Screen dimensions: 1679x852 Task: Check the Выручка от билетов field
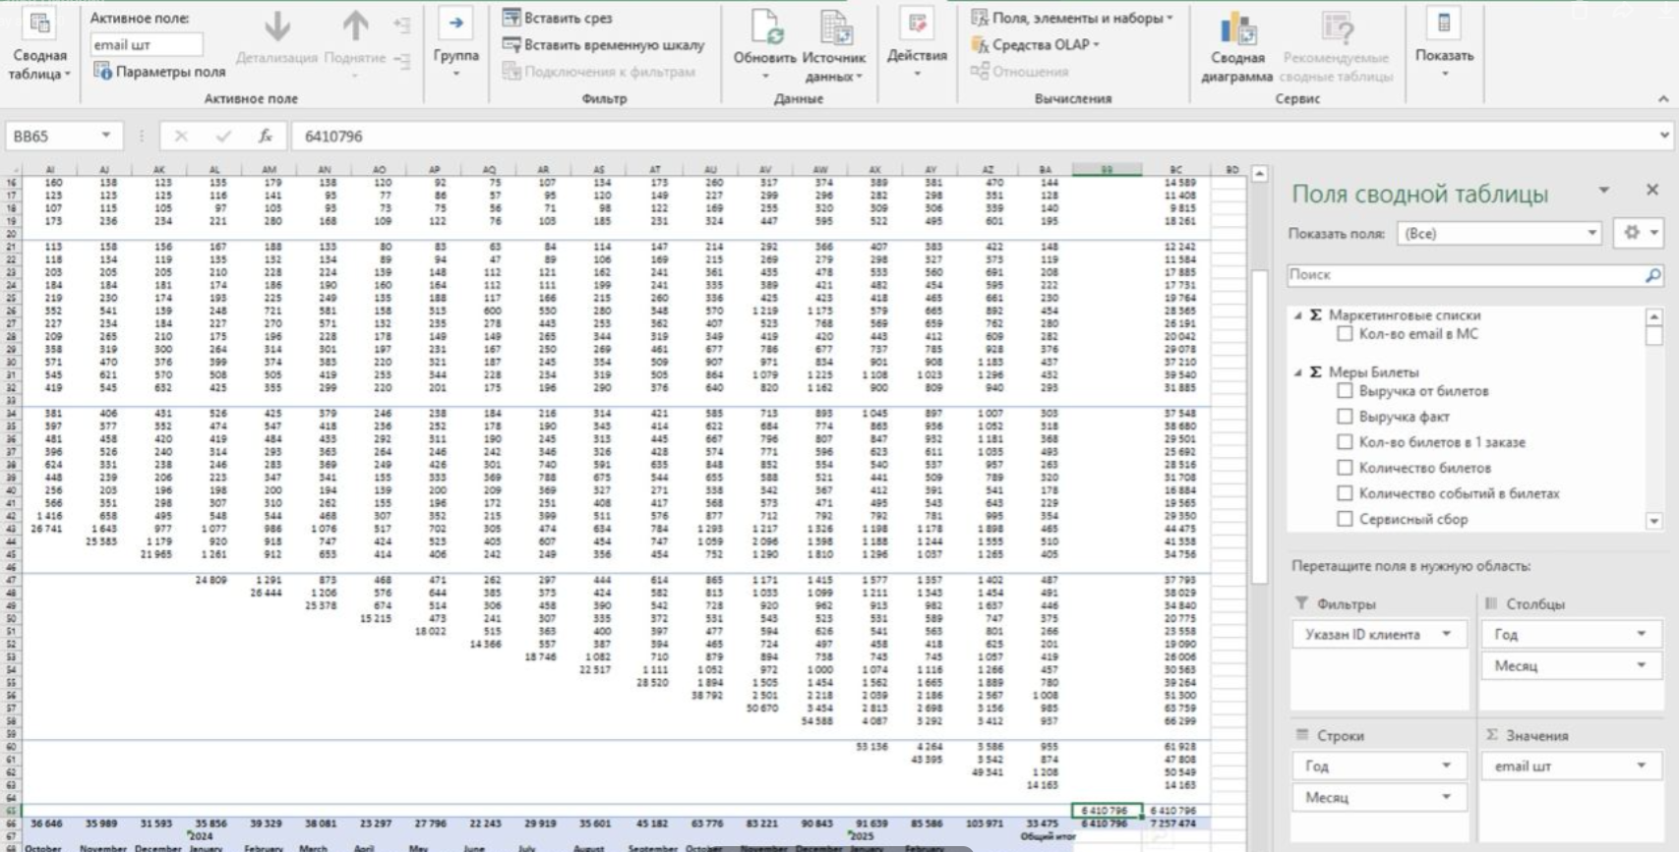point(1345,391)
